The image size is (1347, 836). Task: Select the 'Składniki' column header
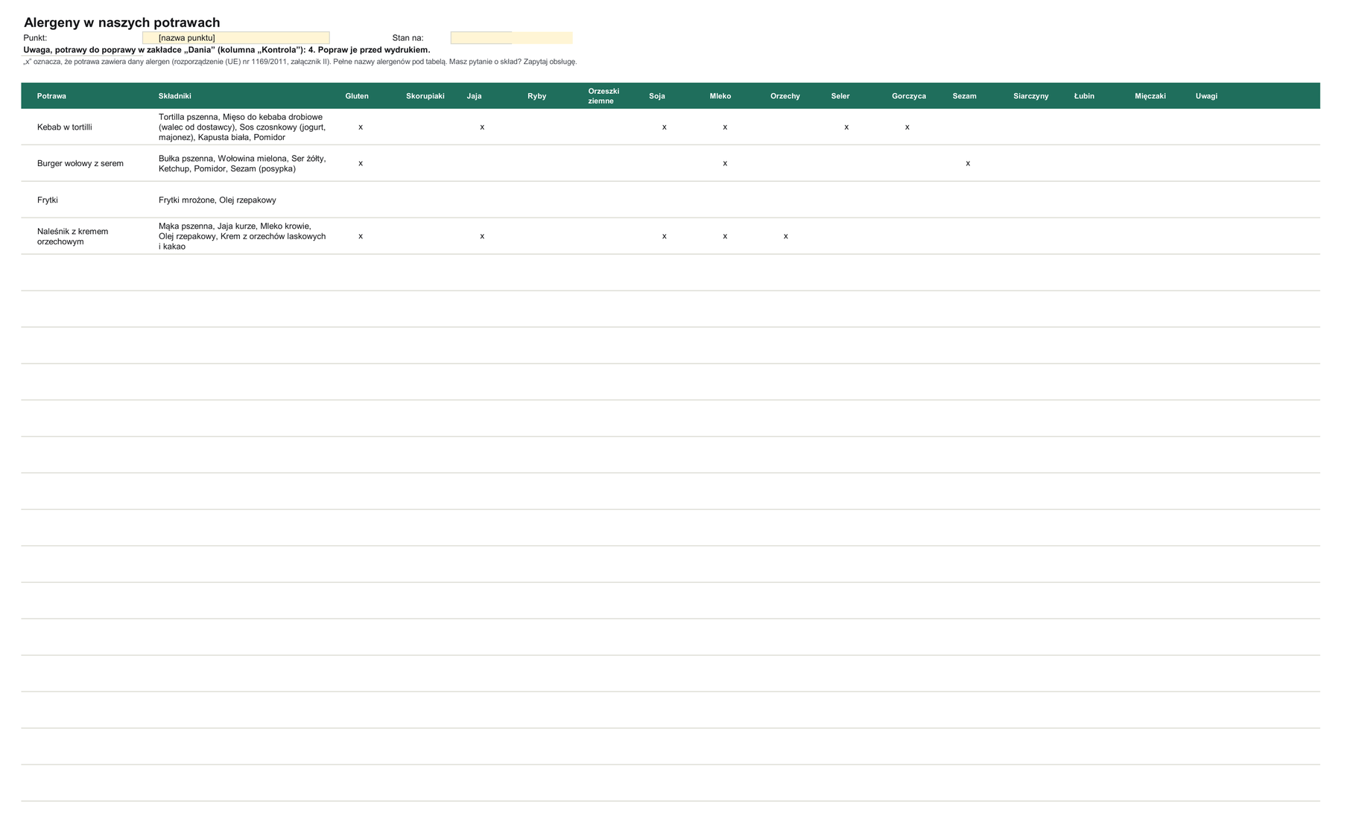point(175,96)
